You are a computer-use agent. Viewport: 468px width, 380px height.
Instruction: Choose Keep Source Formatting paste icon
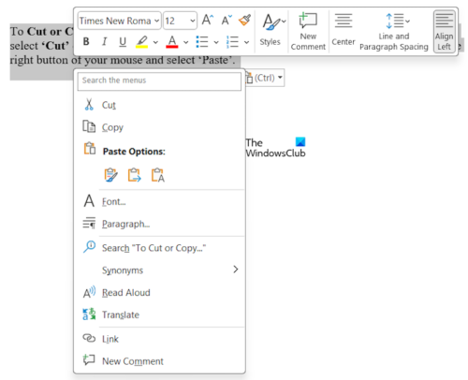coord(110,175)
